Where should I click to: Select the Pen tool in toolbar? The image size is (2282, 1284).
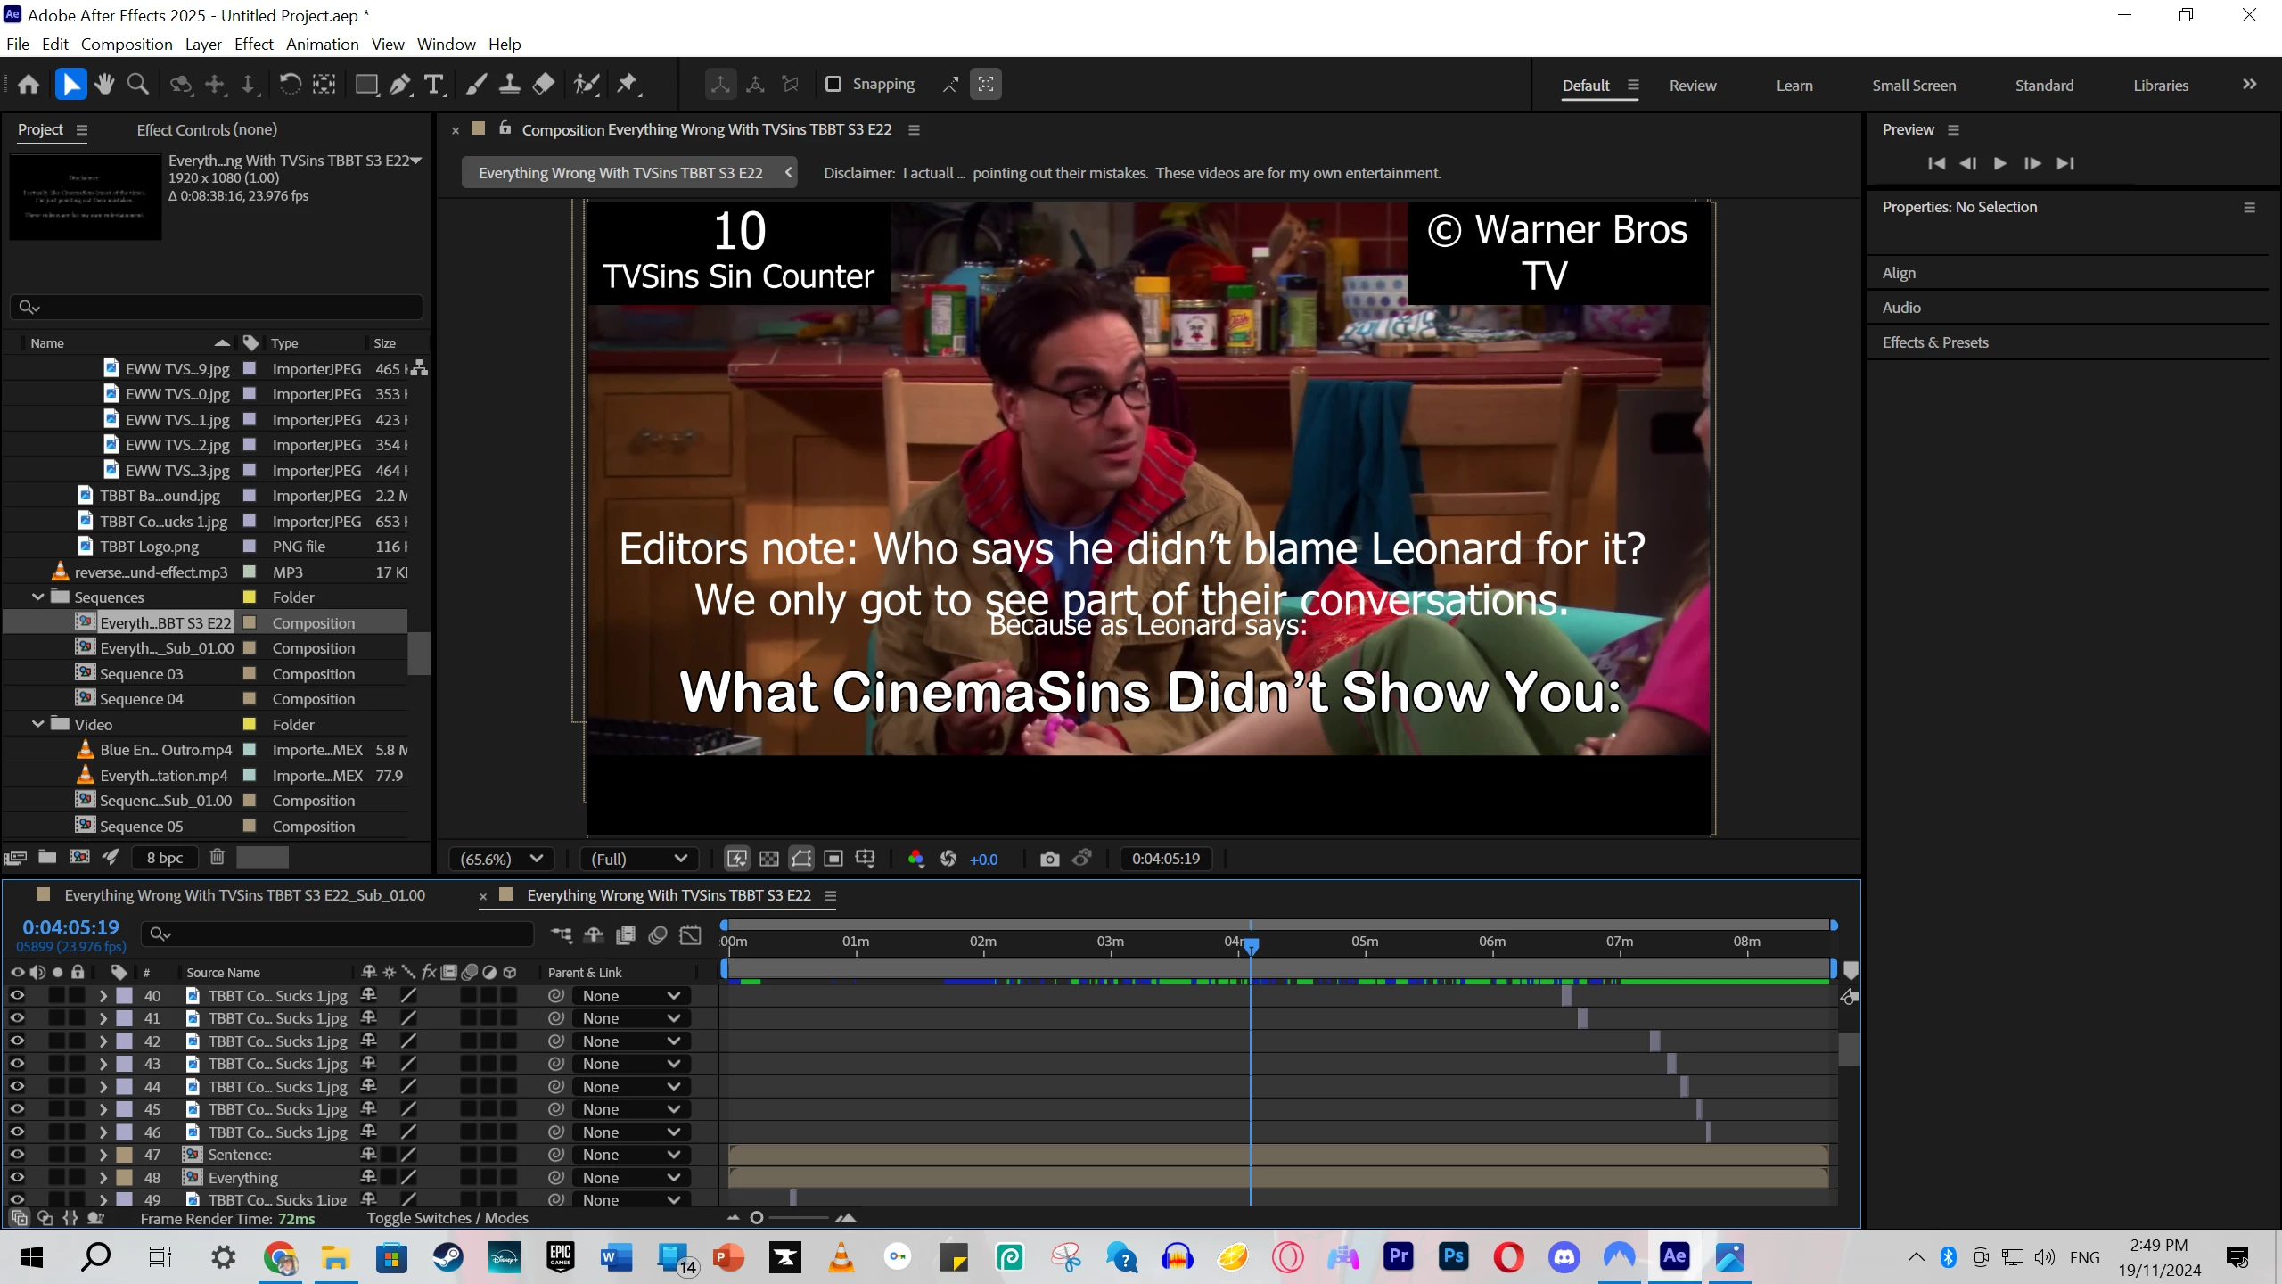[400, 85]
